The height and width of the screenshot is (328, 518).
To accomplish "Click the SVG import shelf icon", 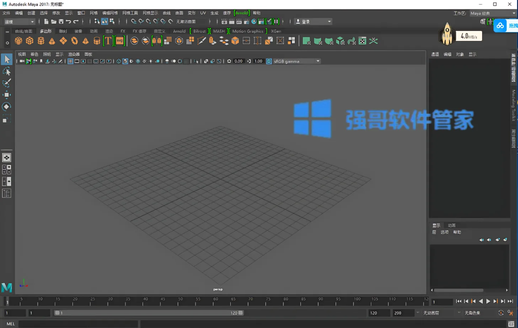I will [x=120, y=41].
